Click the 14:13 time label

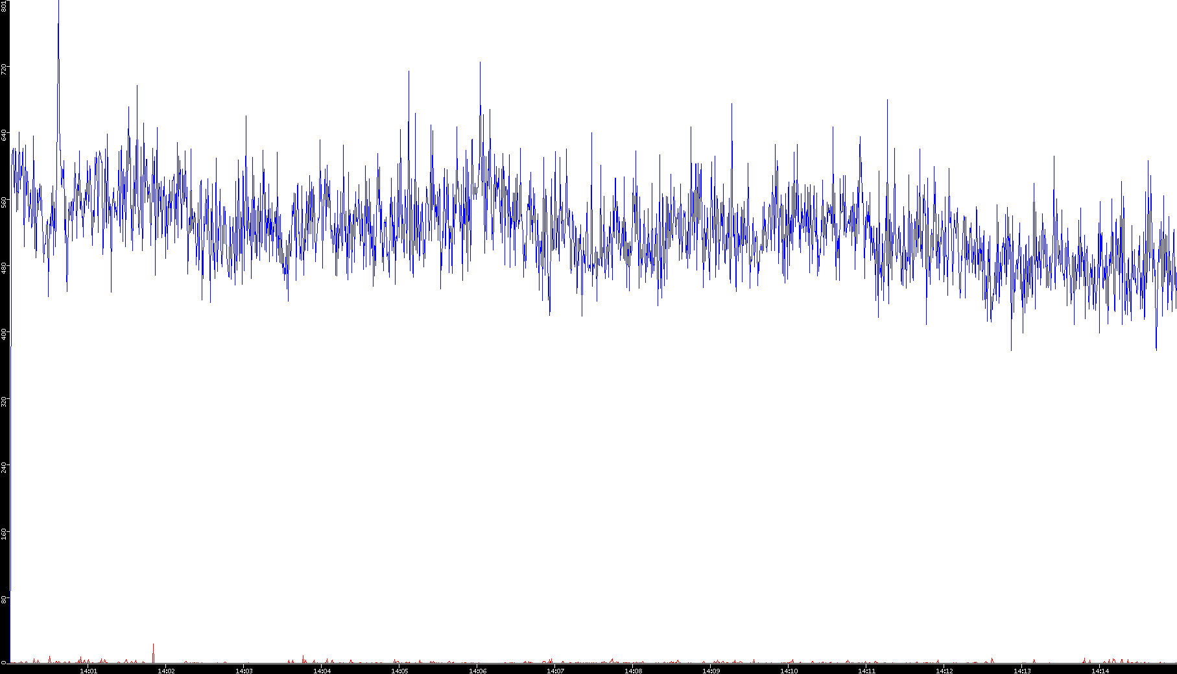point(1022,670)
